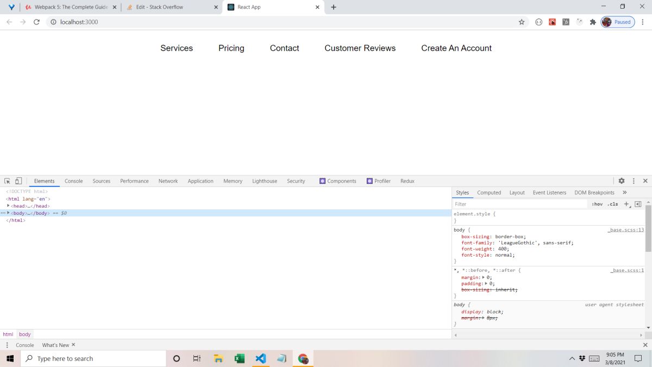Click the red paw extension icon
The width and height of the screenshot is (652, 367).
(552, 22)
